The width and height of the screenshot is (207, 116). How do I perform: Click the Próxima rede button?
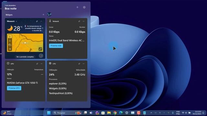[56, 46]
